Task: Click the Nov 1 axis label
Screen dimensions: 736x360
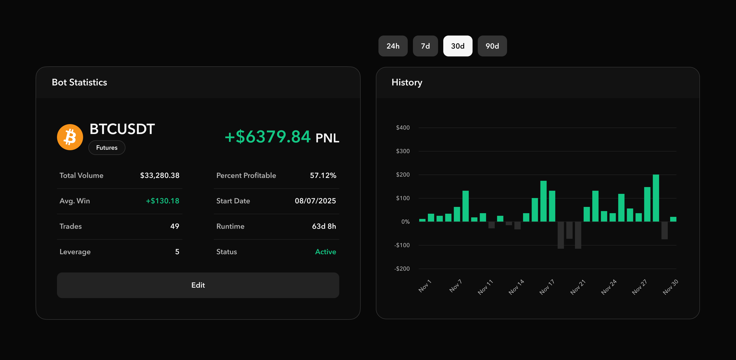Action: 424,286
